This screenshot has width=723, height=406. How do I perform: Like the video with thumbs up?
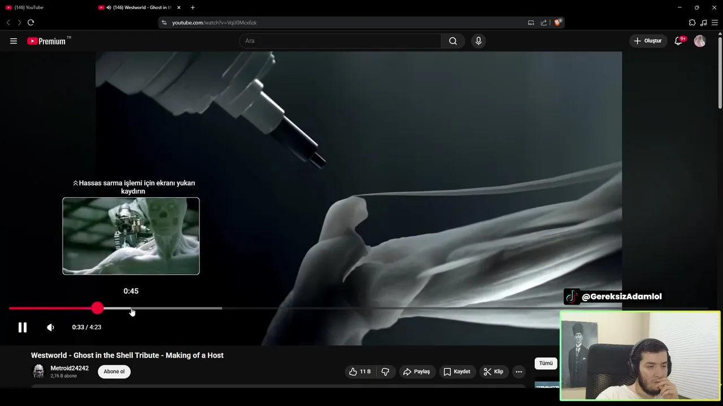(360, 372)
